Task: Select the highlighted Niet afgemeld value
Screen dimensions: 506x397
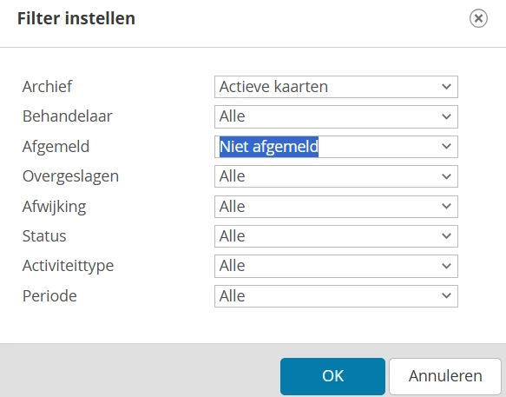Action: [269, 147]
